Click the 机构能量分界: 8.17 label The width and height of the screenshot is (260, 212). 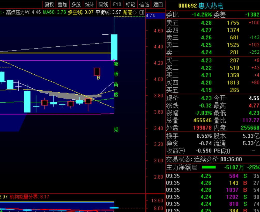click(29, 197)
